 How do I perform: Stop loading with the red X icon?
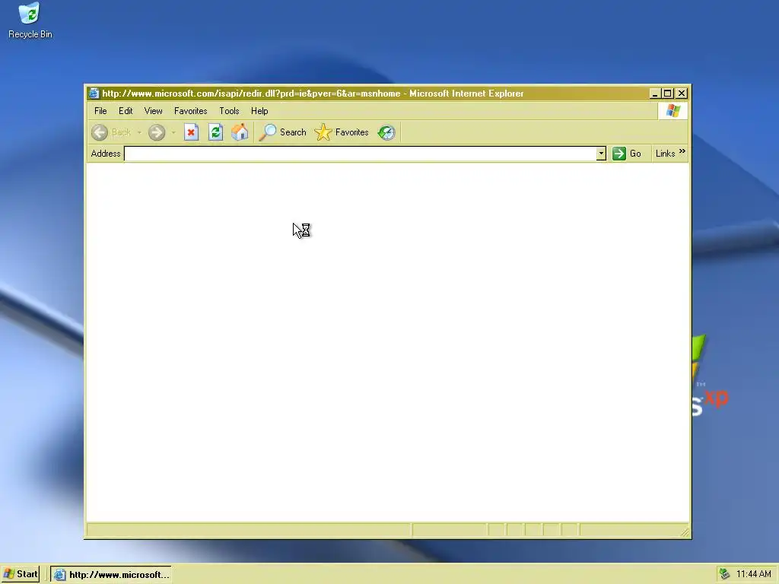point(191,132)
